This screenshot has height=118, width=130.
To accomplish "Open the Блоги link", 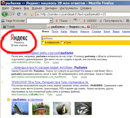I will 107,32.
